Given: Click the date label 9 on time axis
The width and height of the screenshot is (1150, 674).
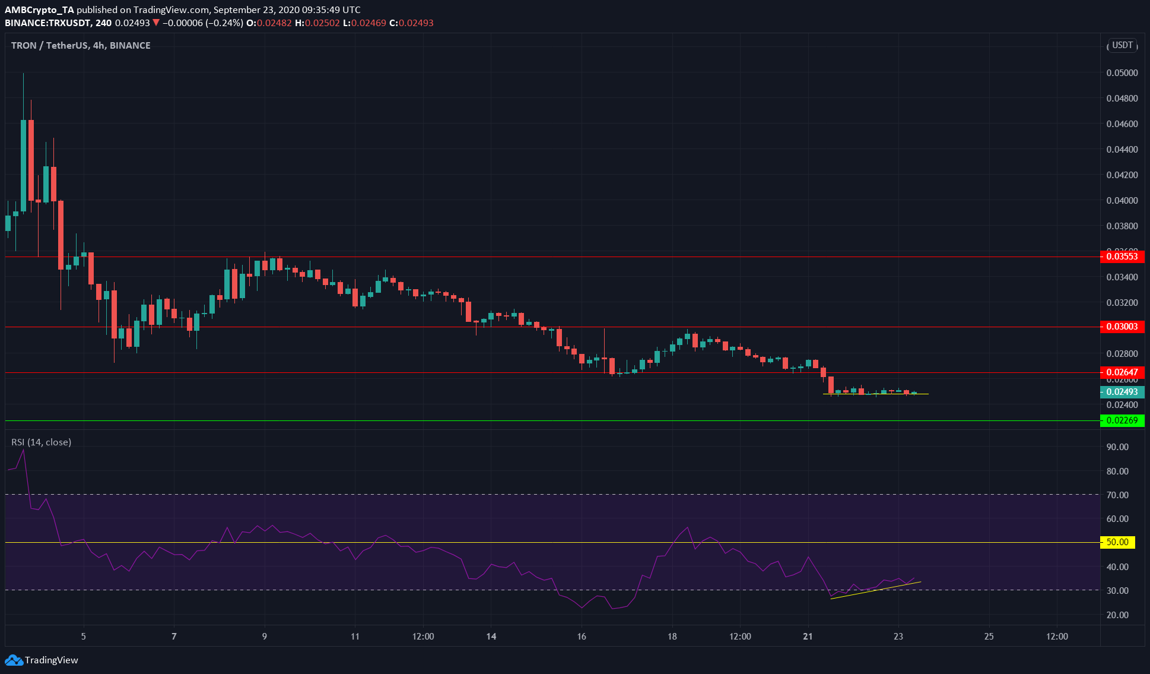Looking at the screenshot, I should point(265,637).
